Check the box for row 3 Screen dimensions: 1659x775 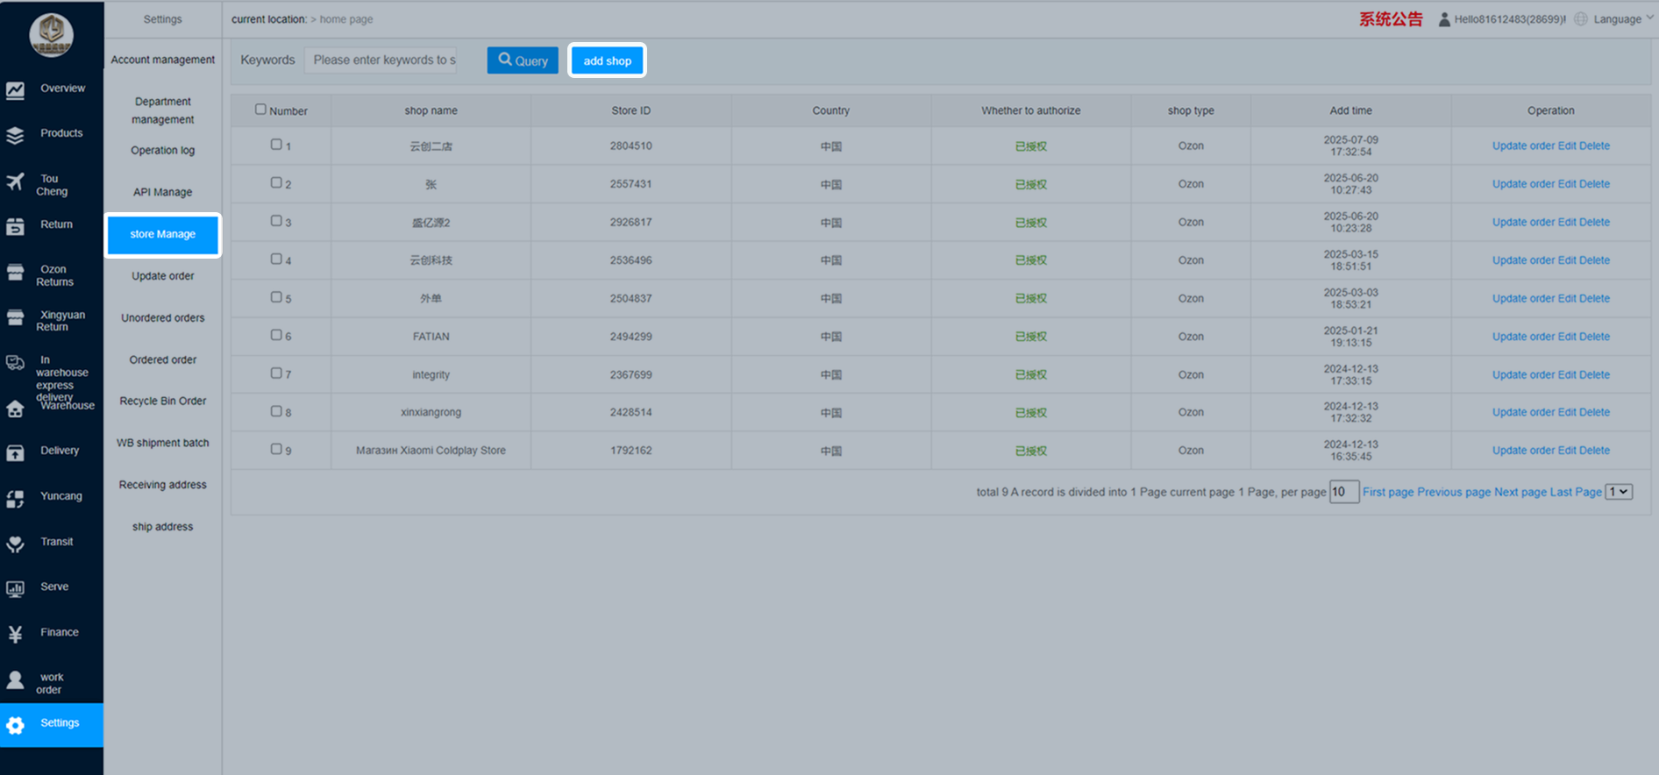point(276,221)
